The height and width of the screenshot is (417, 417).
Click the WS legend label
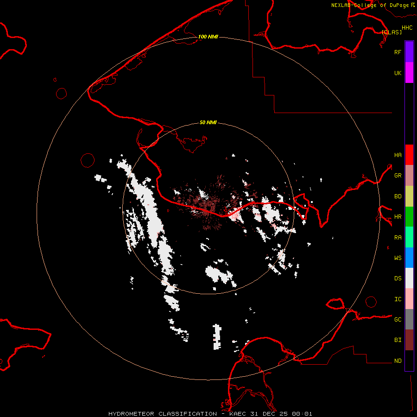pyautogui.click(x=398, y=258)
